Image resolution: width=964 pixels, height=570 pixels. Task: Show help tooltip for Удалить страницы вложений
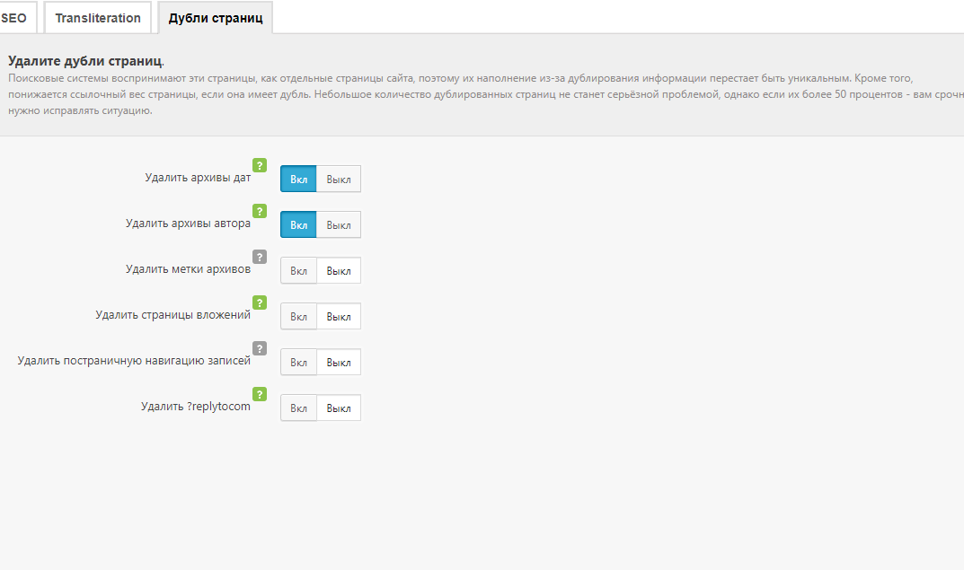[x=260, y=303]
